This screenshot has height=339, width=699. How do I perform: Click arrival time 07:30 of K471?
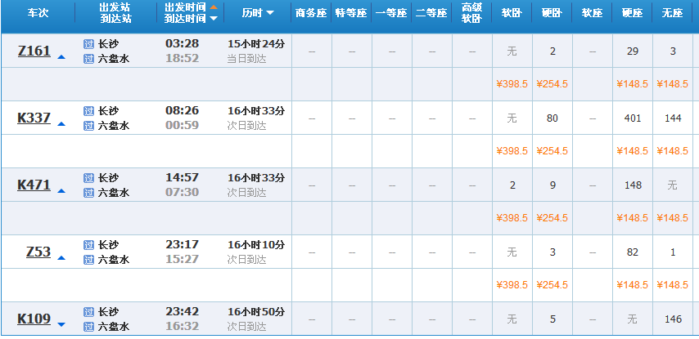pyautogui.click(x=183, y=192)
